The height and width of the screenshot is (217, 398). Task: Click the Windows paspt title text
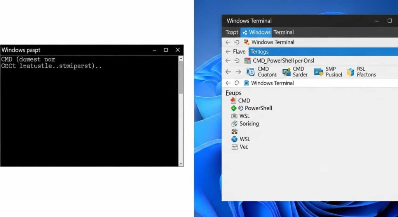(x=21, y=50)
